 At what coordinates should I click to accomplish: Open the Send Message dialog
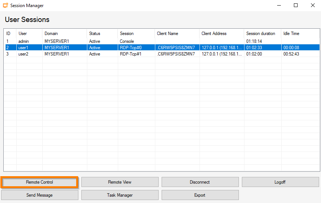(x=39, y=195)
